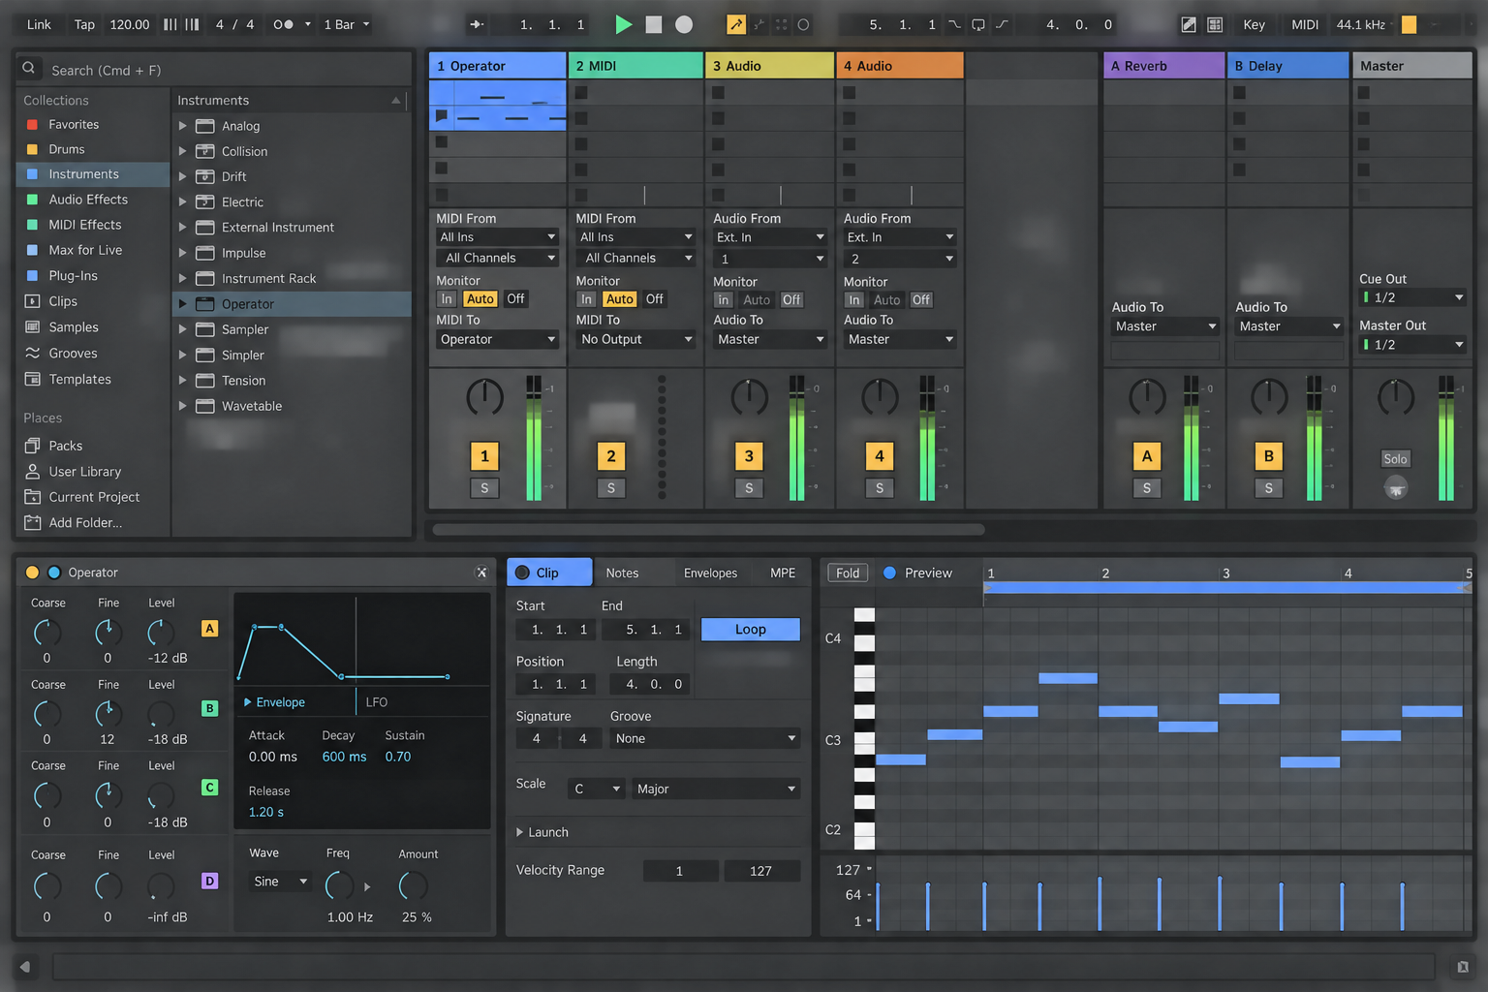1488x992 pixels.
Task: Click the Packs icon under Places
Action: tap(32, 446)
